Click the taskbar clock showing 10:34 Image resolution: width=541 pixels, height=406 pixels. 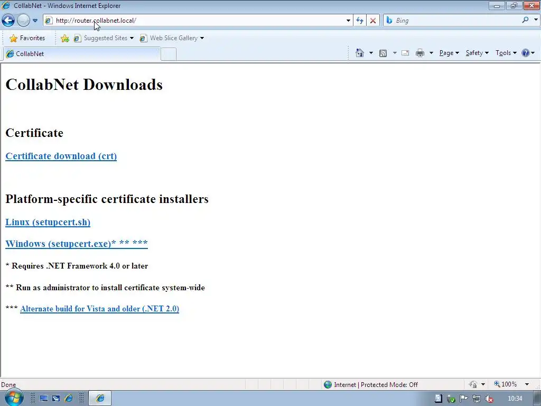515,399
